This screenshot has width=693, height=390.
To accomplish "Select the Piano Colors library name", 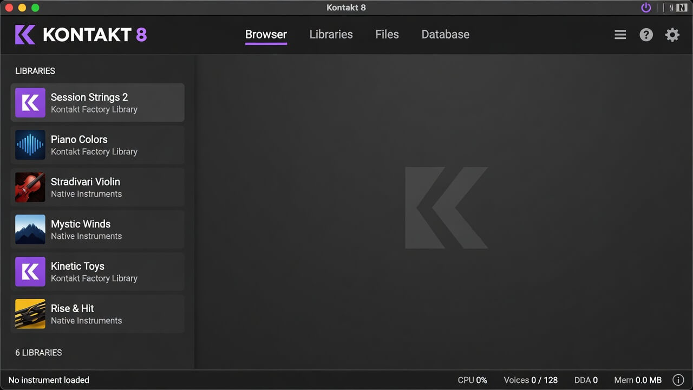I will point(79,139).
